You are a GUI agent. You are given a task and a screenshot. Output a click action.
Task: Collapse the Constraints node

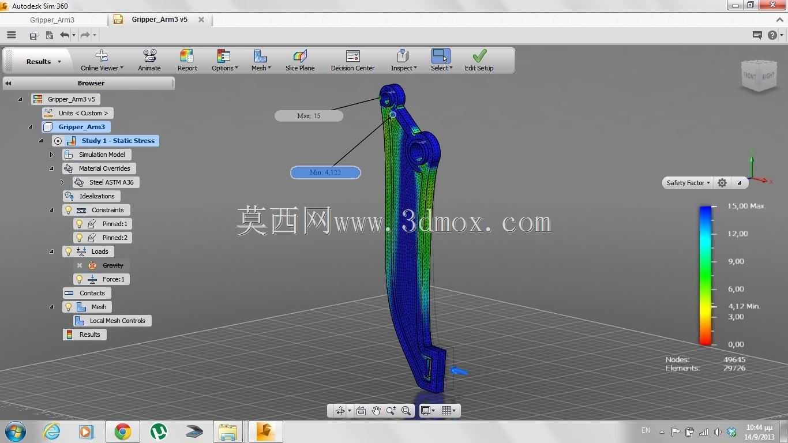point(51,210)
